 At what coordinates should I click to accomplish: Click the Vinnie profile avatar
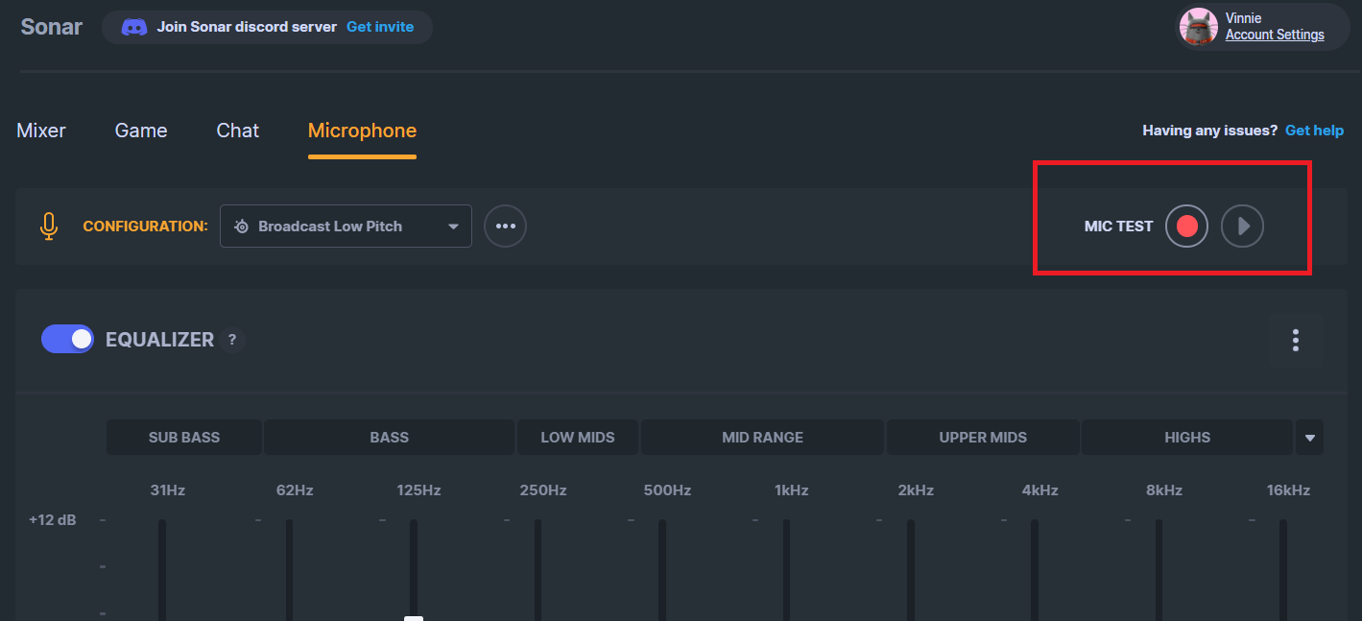[1198, 27]
